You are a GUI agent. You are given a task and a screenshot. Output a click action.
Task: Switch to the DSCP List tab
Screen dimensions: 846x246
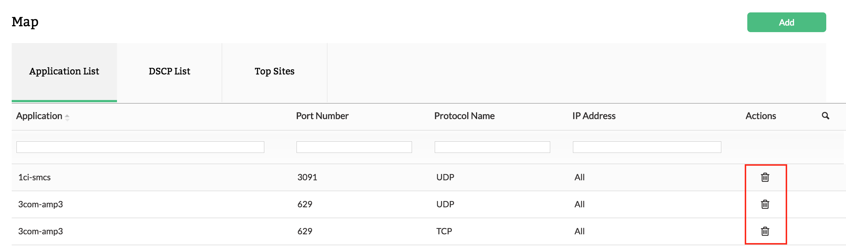[169, 72]
